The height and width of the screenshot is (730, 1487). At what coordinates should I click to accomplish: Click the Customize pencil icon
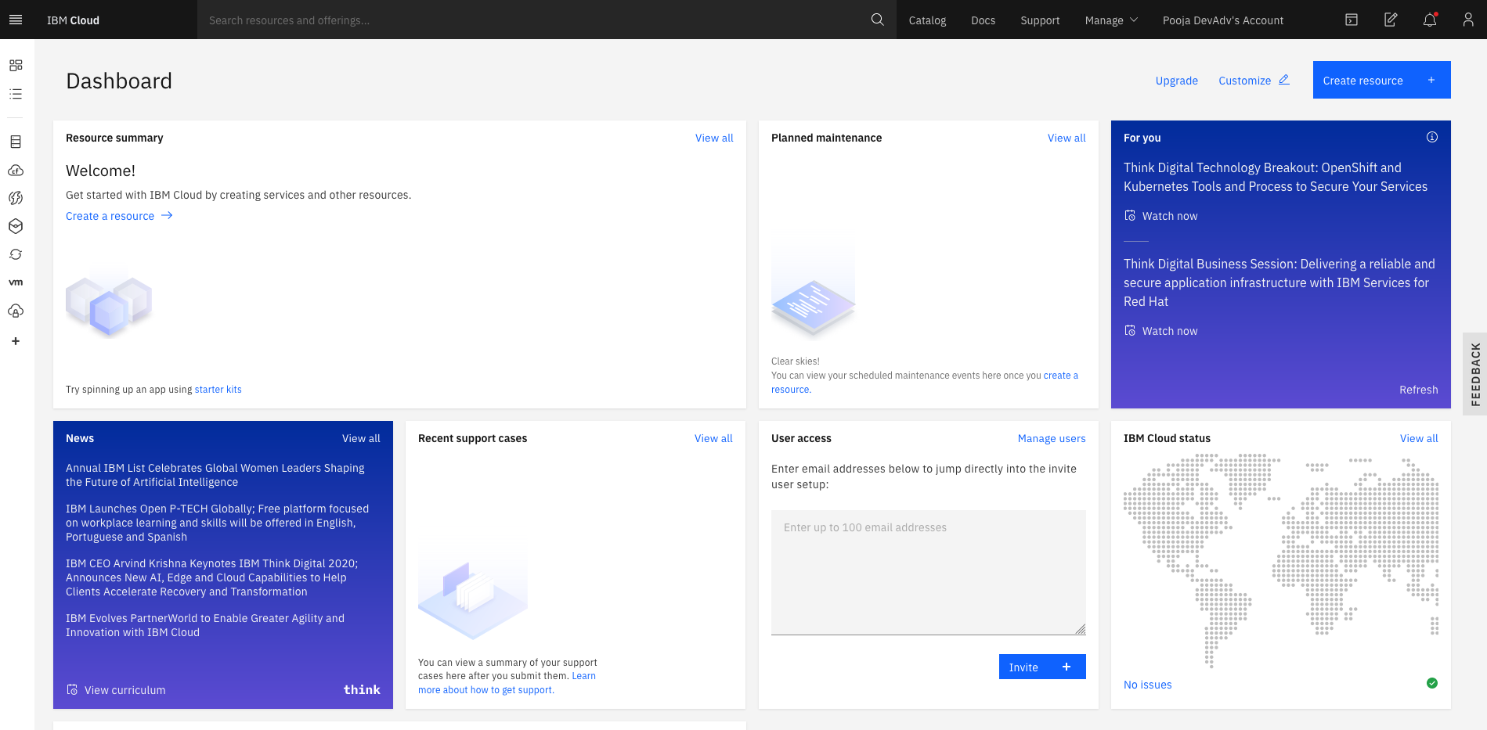[x=1284, y=80]
